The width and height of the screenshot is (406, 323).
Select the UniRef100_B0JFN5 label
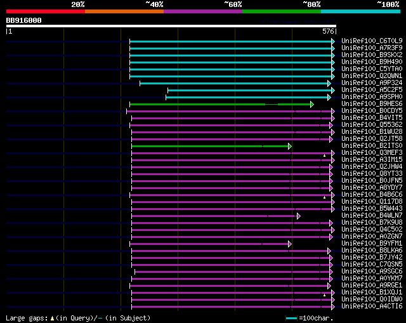pos(372,181)
